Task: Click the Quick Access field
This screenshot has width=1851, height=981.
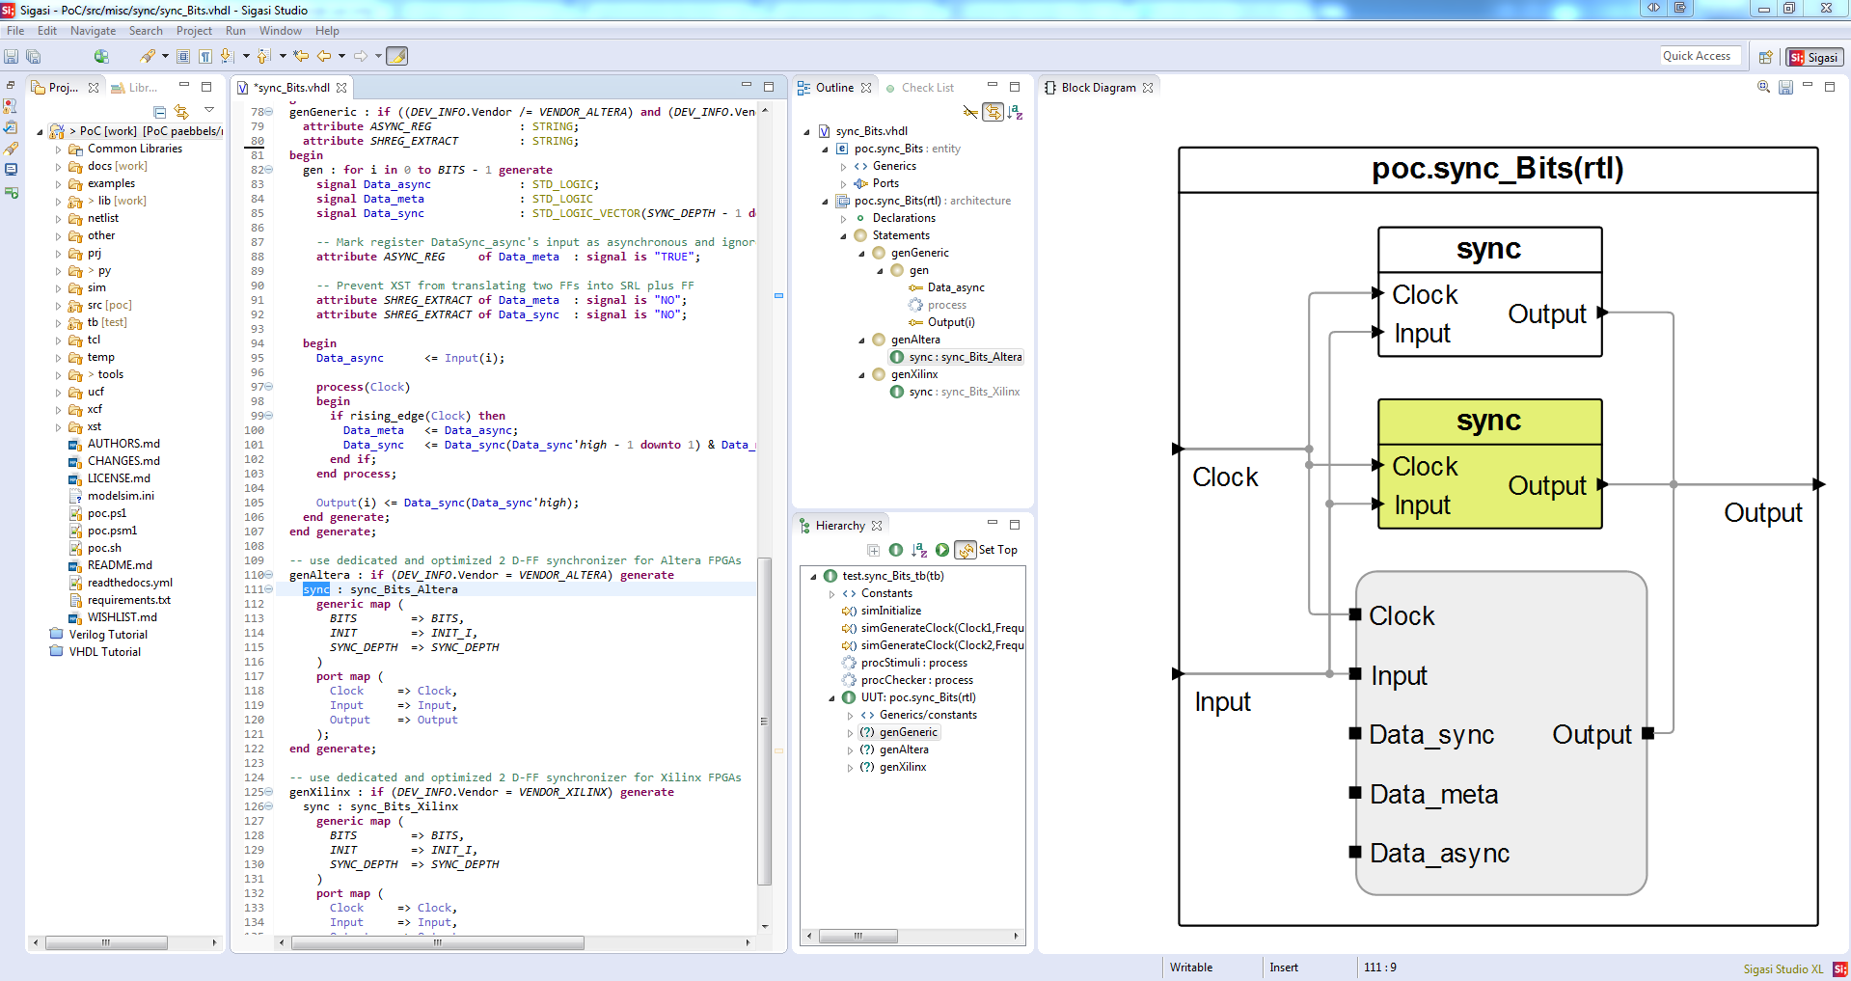Action: click(x=1701, y=56)
